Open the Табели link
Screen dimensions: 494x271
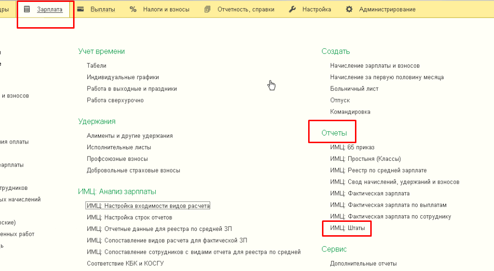(97, 65)
